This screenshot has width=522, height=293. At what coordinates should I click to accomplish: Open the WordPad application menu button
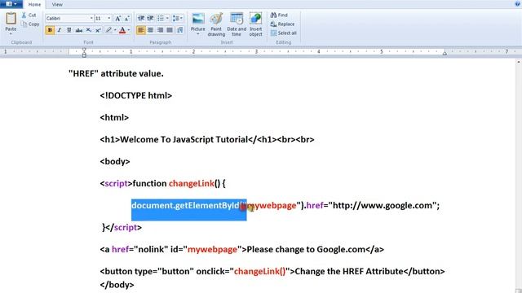click(x=11, y=4)
